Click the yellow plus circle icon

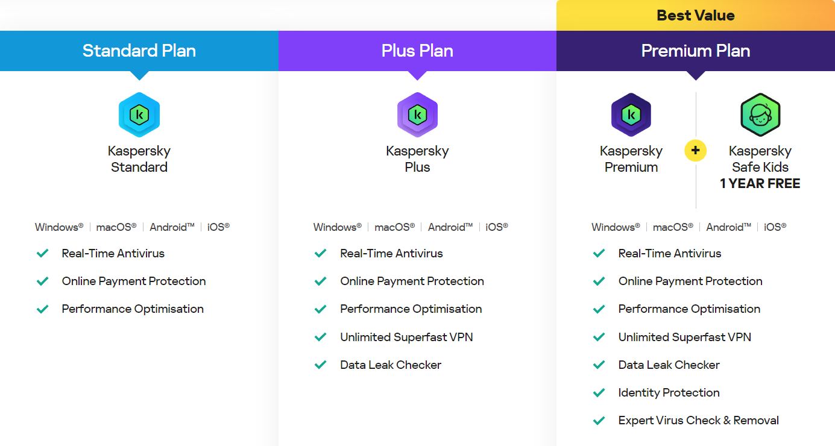695,151
